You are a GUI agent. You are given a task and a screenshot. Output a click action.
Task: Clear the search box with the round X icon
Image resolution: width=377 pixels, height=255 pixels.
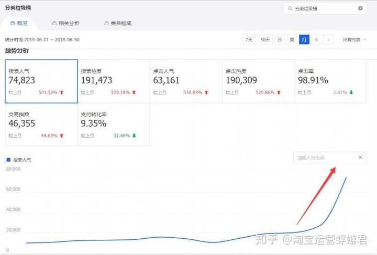coord(360,8)
